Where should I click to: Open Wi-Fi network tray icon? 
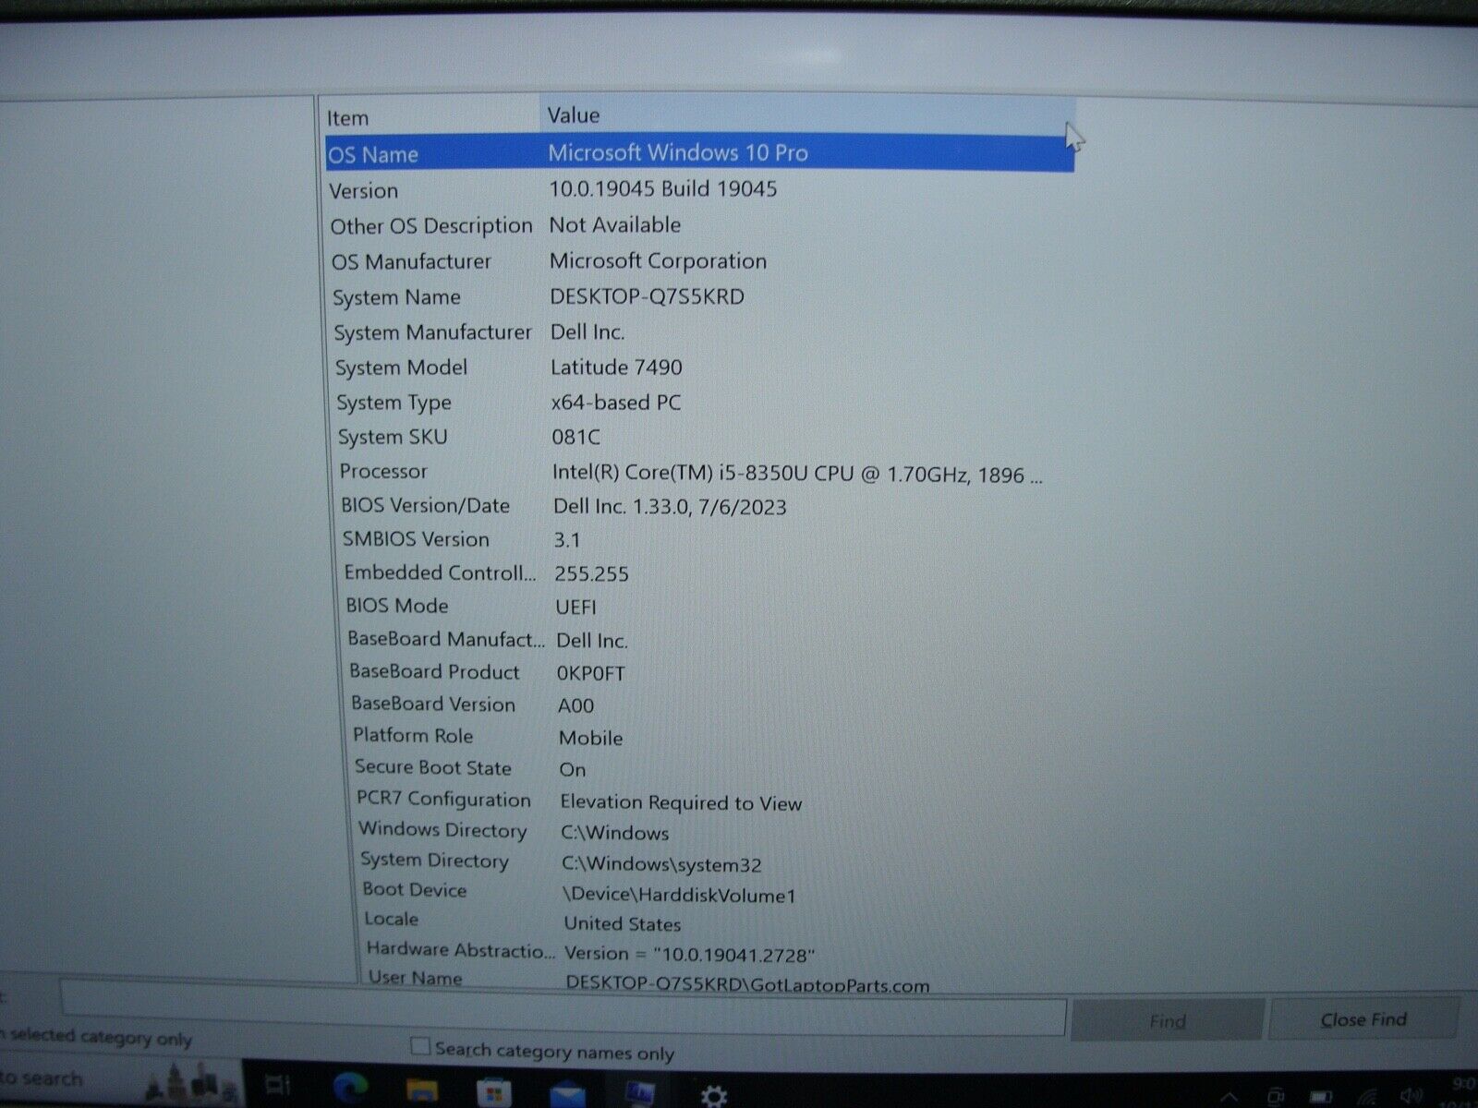click(1367, 1097)
